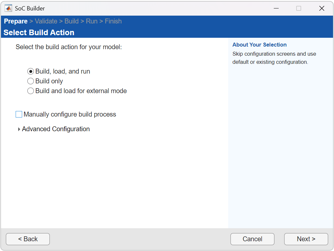Go to the Run step in breadcrumb
The width and height of the screenshot is (334, 251).
point(91,21)
